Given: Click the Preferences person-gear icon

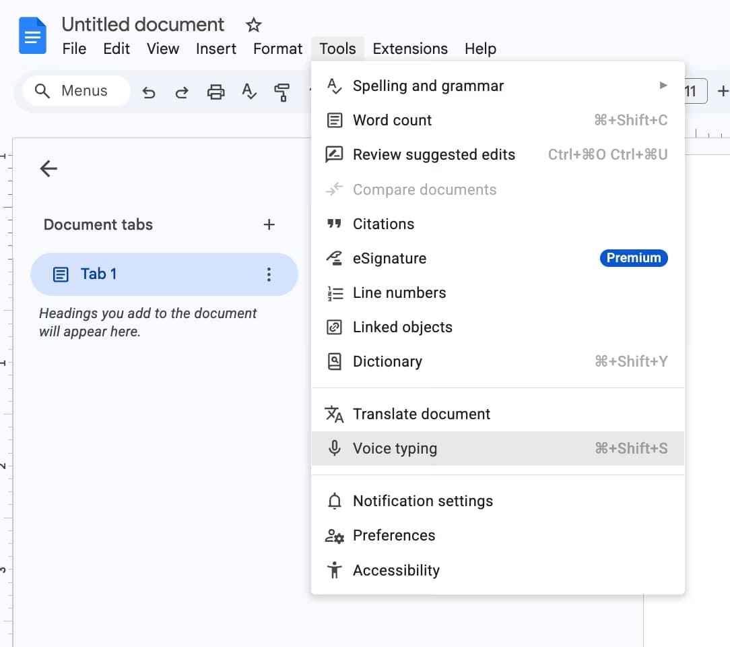Looking at the screenshot, I should (x=334, y=536).
